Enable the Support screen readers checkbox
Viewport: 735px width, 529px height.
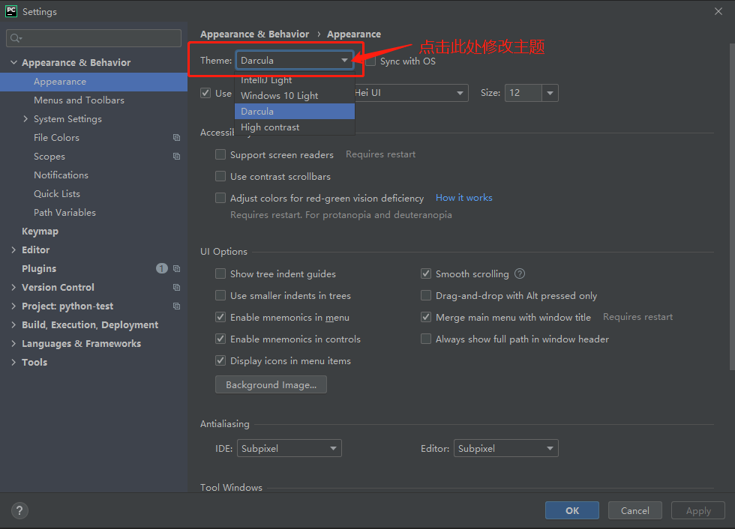[x=220, y=154]
